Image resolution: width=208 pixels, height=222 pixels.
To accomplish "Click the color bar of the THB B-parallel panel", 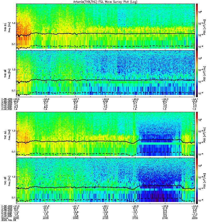I will coord(197,74).
